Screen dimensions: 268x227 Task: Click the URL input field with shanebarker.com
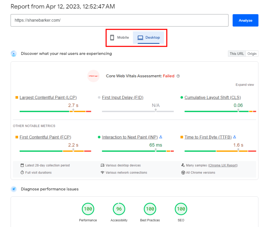[x=119, y=20]
